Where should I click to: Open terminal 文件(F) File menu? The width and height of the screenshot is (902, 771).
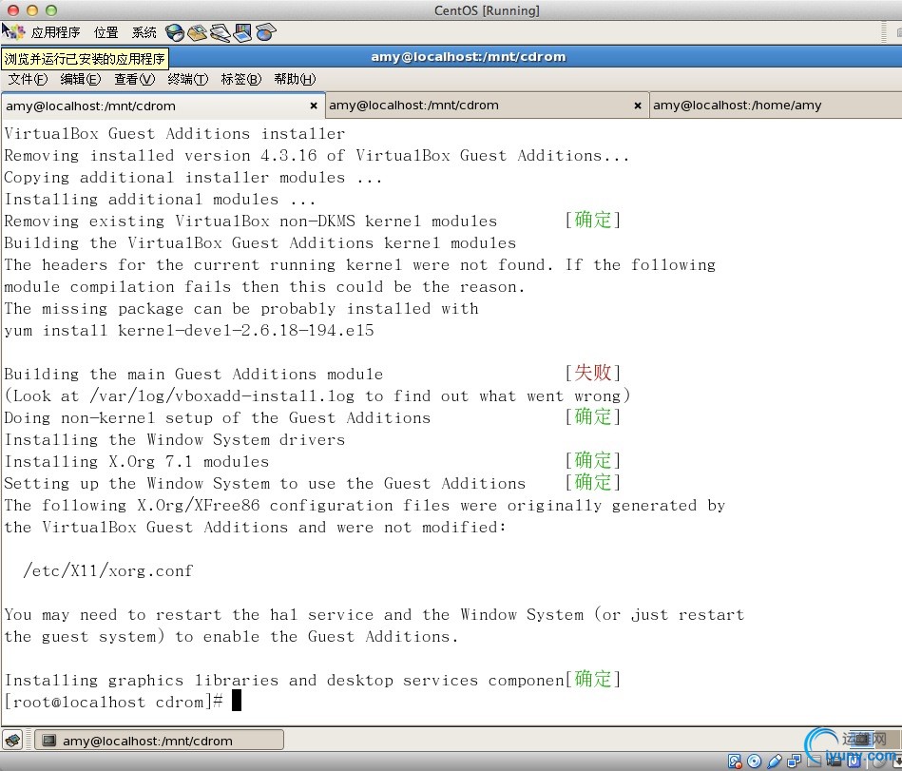28,79
